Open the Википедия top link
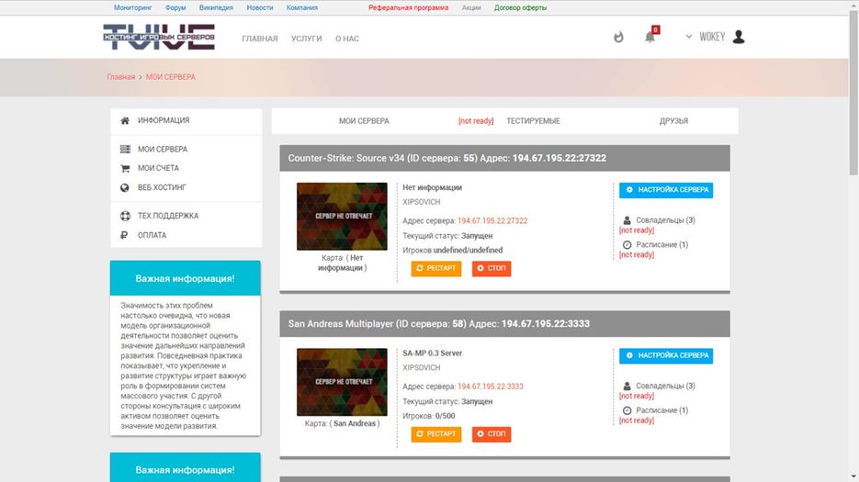The height and width of the screenshot is (482, 859). tap(216, 7)
